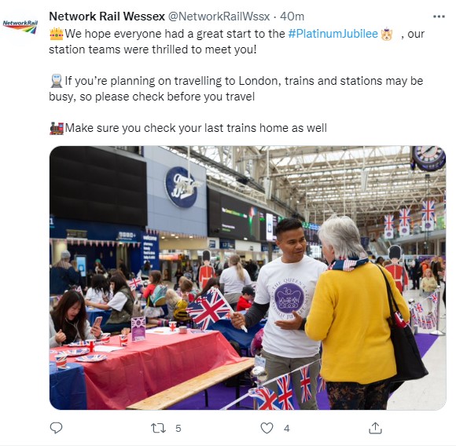The width and height of the screenshot is (456, 446).
Task: Click the steam locomotive emoji
Action: point(57,128)
